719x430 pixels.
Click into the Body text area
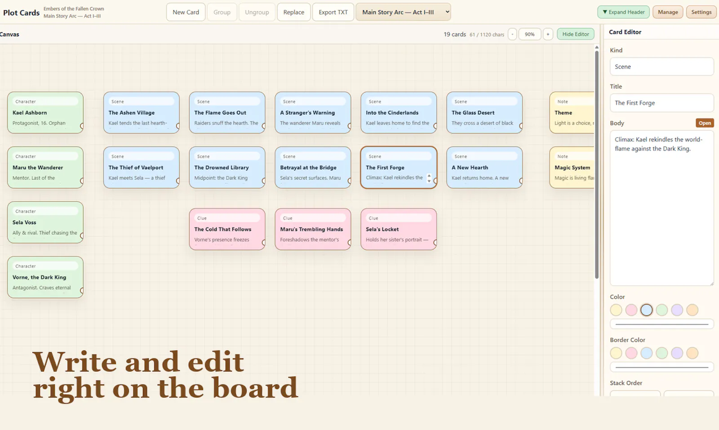(x=661, y=208)
